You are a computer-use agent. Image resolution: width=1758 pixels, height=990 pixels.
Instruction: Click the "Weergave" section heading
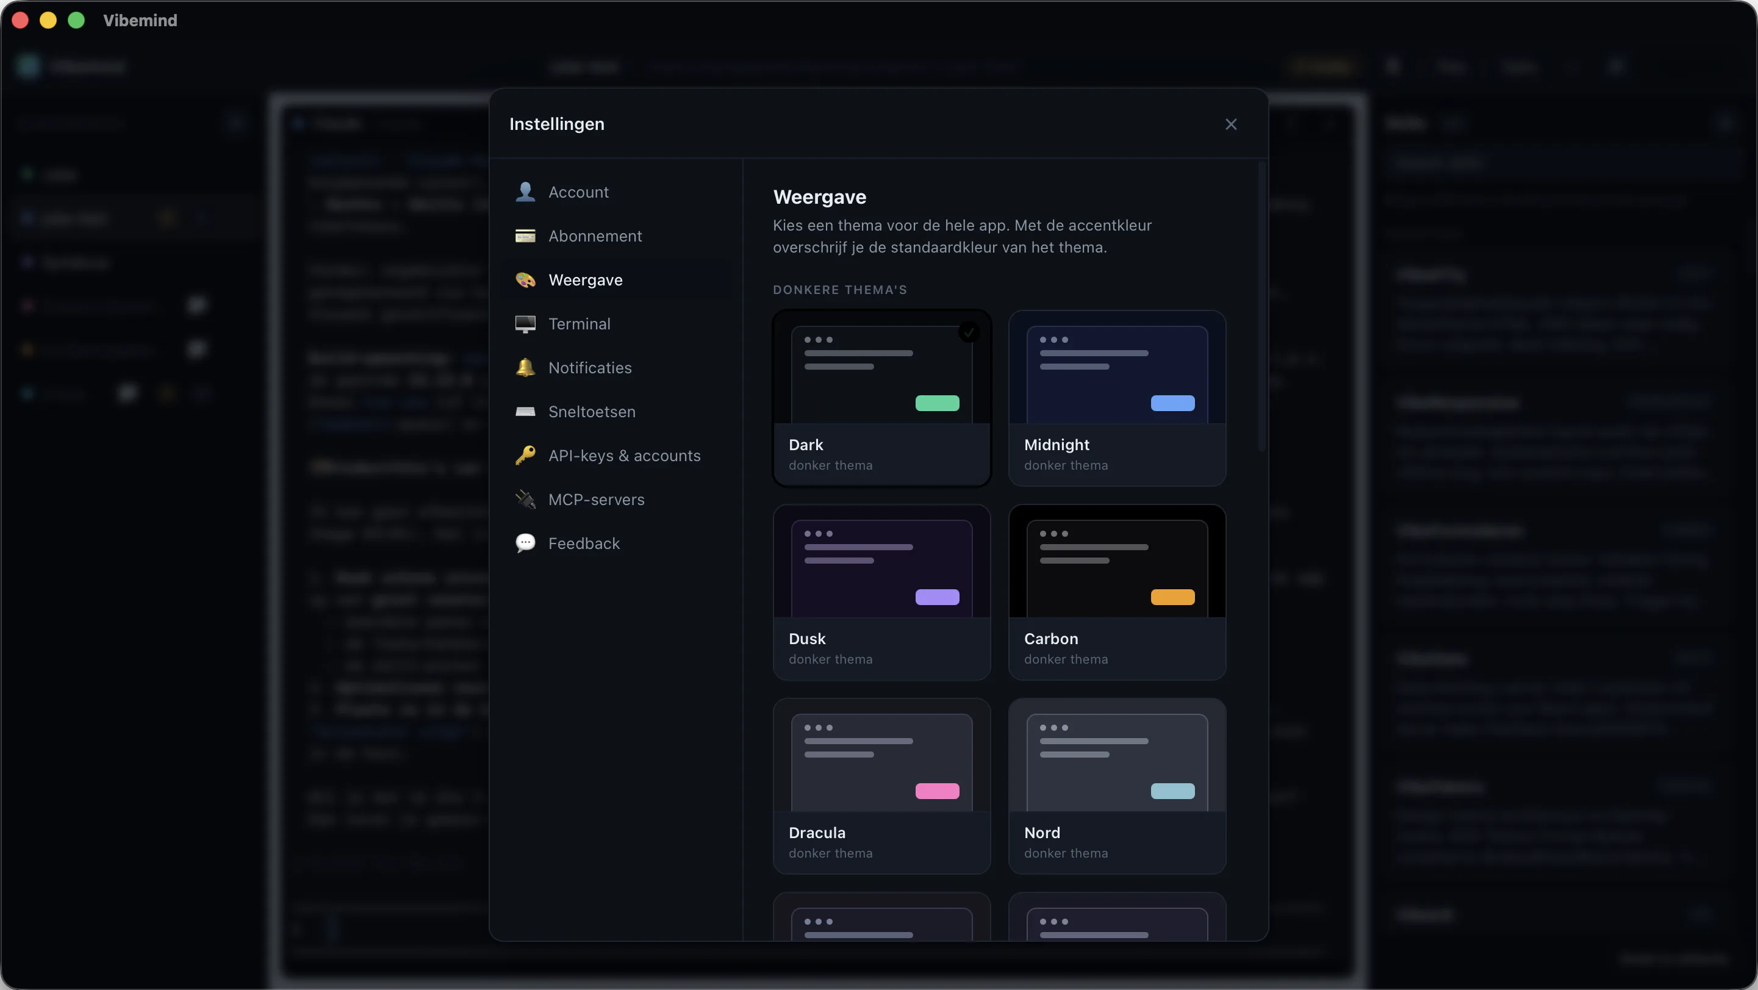point(820,197)
